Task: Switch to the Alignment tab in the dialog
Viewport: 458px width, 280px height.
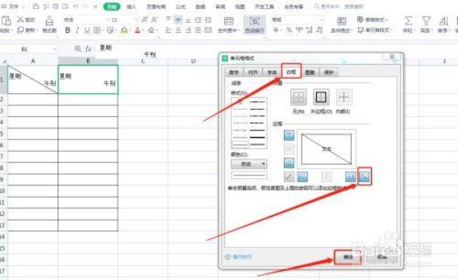Action: click(253, 72)
